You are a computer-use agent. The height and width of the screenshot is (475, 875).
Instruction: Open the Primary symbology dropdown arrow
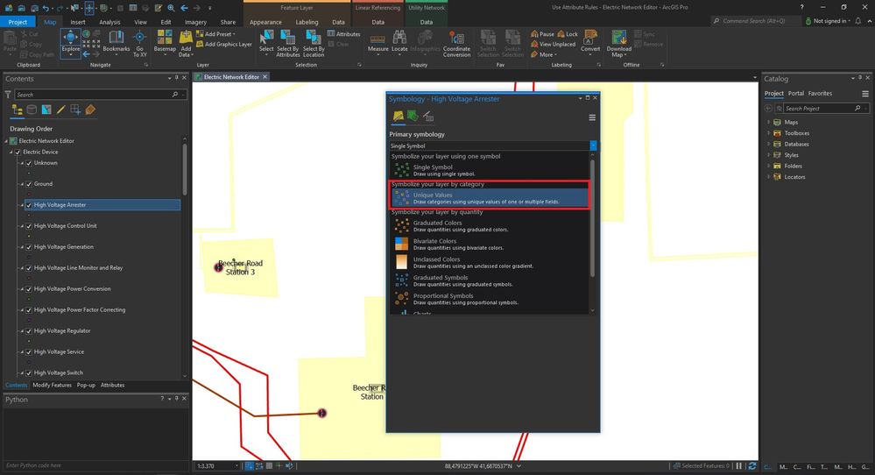point(593,145)
